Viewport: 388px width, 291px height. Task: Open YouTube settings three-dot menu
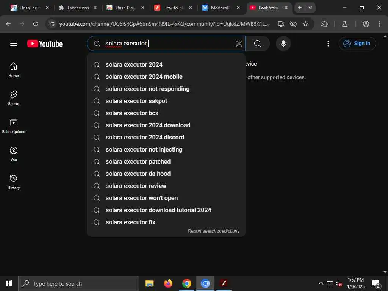328,44
